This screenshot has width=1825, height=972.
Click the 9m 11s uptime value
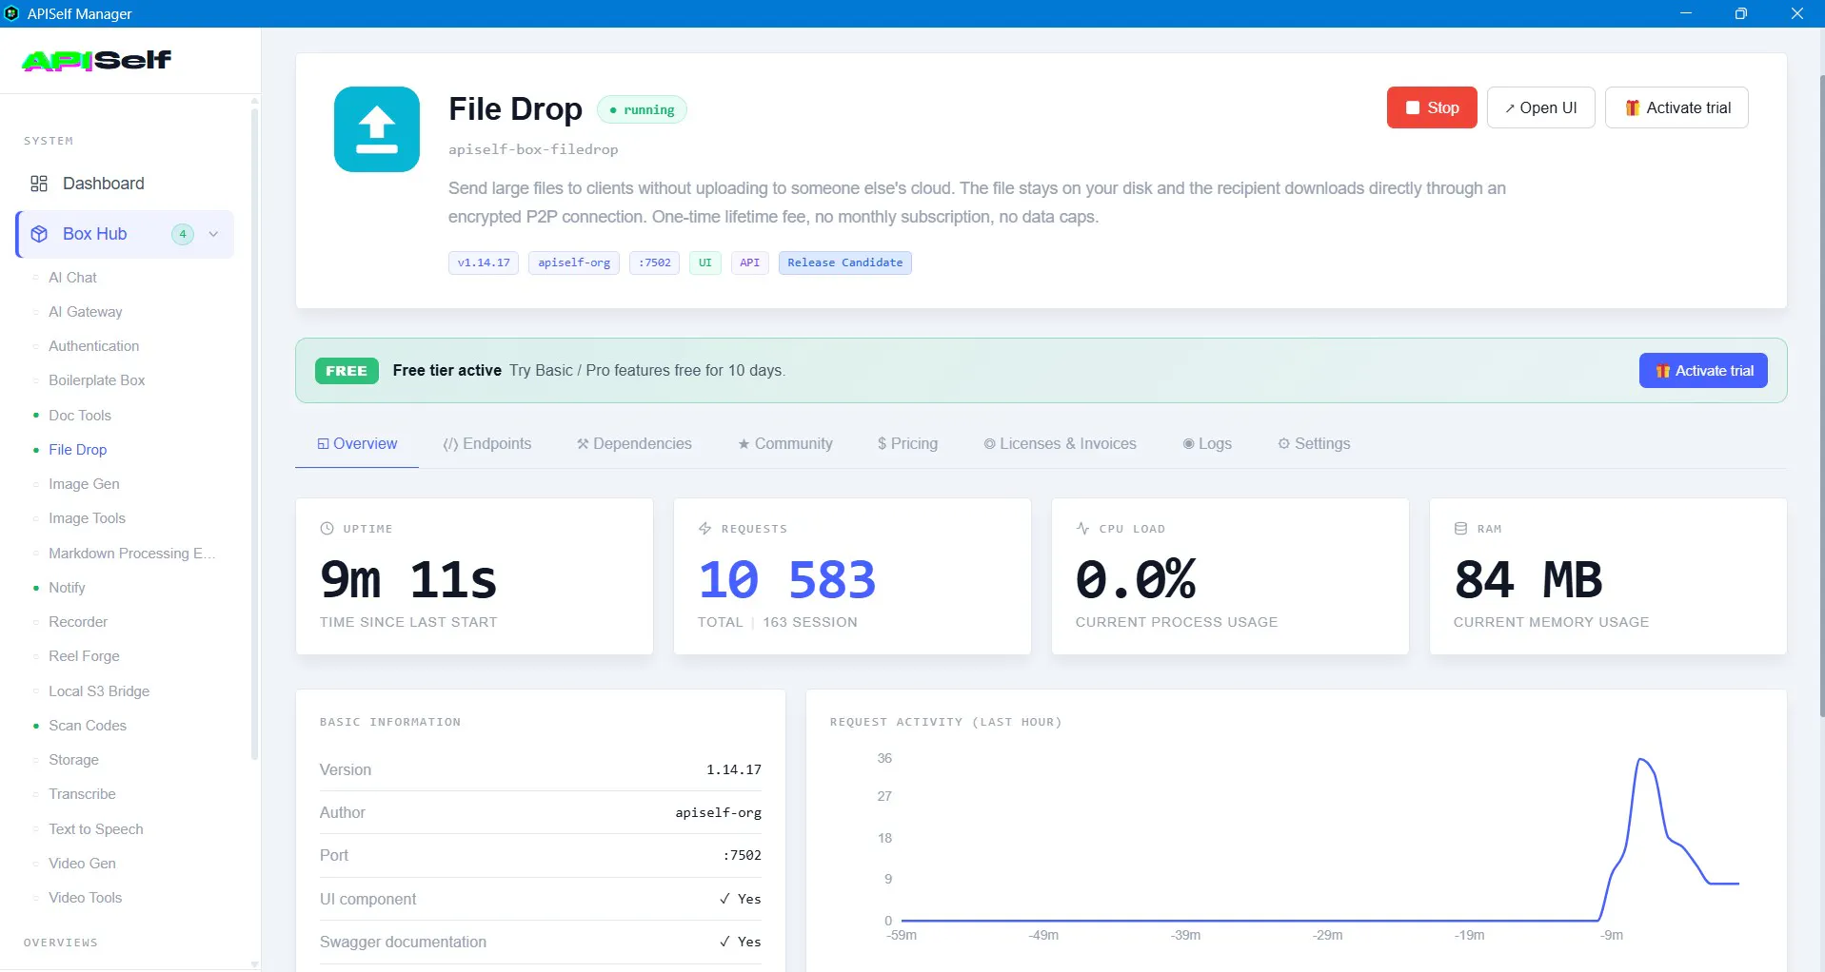[408, 579]
